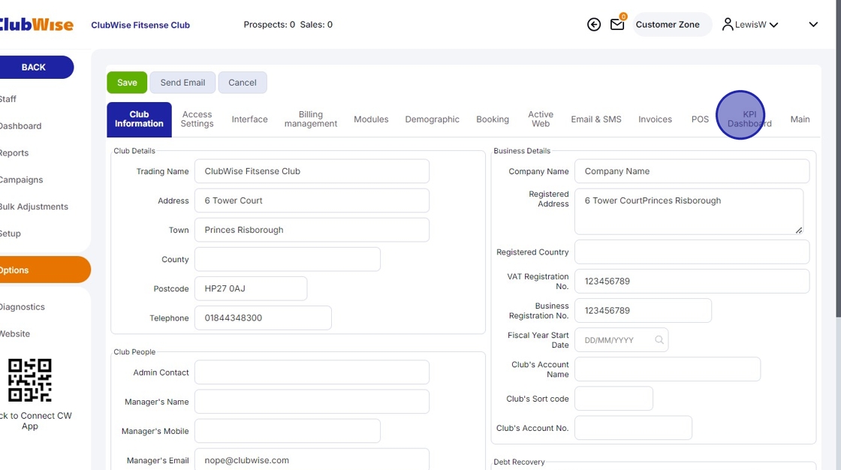Image resolution: width=841 pixels, height=470 pixels.
Task: Click the Connect CW App QR code
Action: tap(30, 380)
